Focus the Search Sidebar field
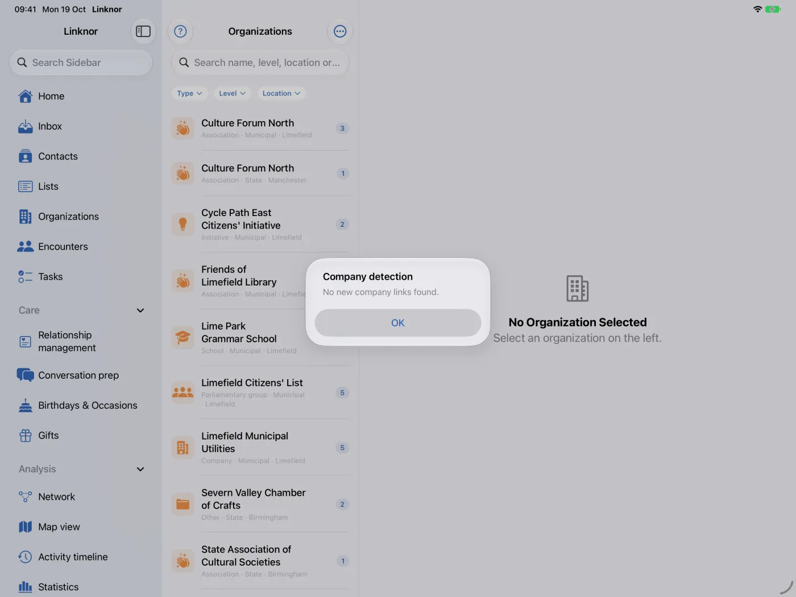The width and height of the screenshot is (796, 597). [81, 63]
